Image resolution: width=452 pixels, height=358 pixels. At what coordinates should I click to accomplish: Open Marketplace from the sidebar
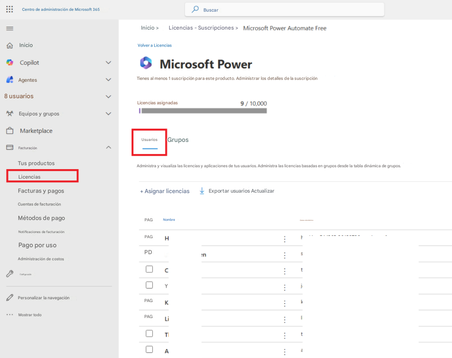click(9, 131)
